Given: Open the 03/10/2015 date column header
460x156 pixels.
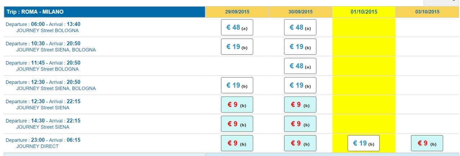Looking at the screenshot, I should (427, 12).
